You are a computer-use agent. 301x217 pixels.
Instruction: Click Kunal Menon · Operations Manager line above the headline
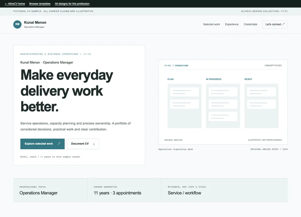pos(47,63)
